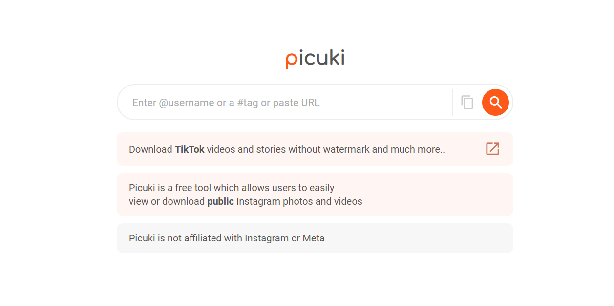This screenshot has width=614, height=306.
Task: Click the placeholder text 'Enter @username'
Action: click(173, 103)
